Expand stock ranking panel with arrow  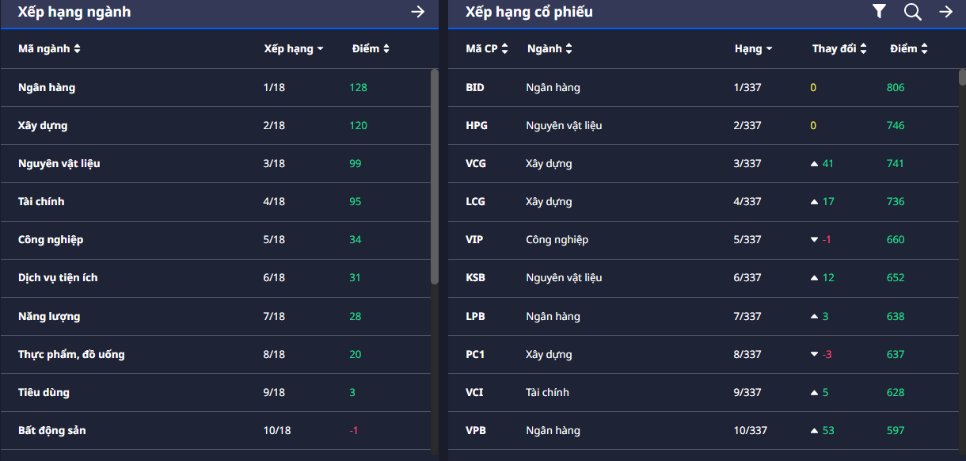coord(945,11)
